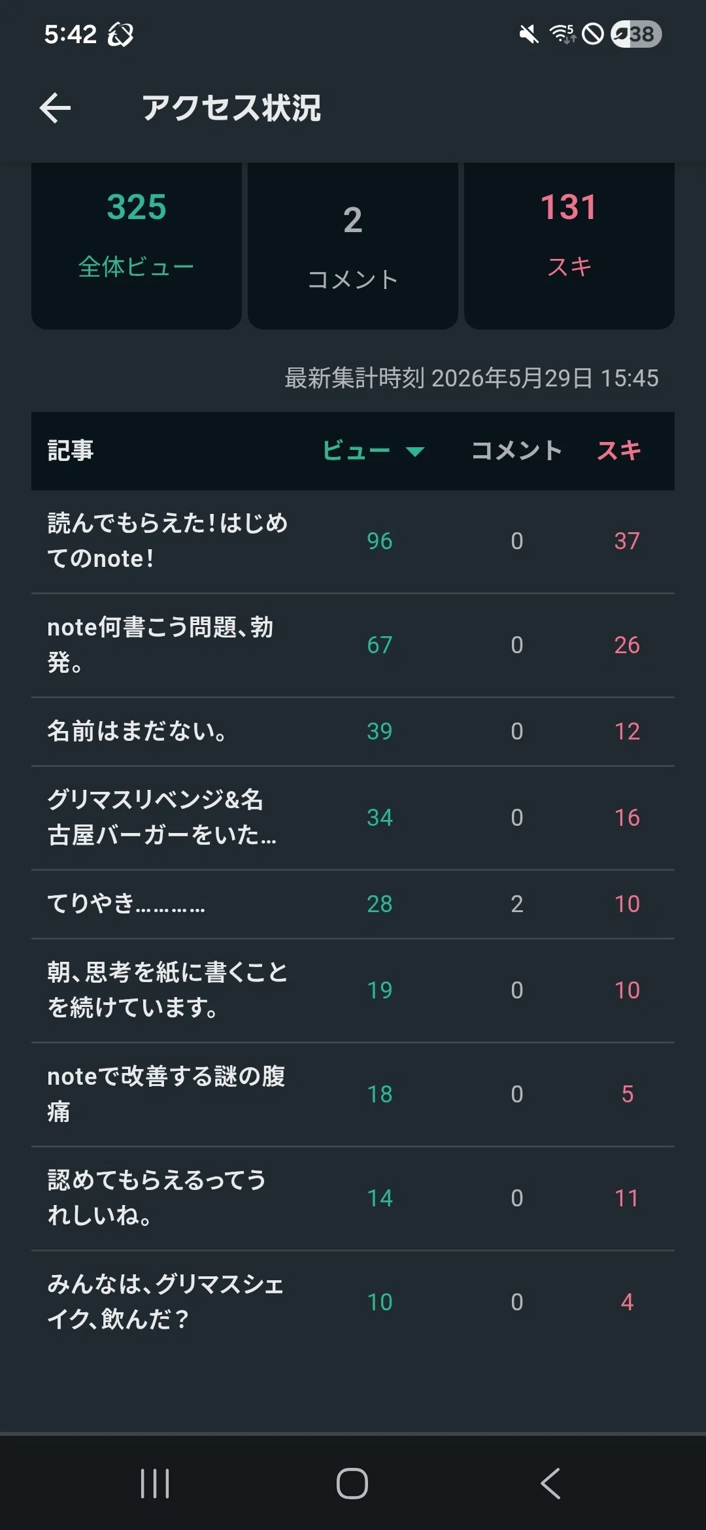Image resolution: width=706 pixels, height=1530 pixels.
Task: Tap the screen rotation icon beside clock
Action: (x=120, y=34)
